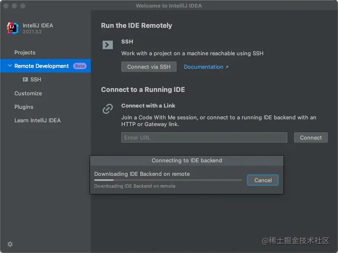Screen dimensions: 338x253
Task: Cancel the IDE backend download
Action: (263, 180)
